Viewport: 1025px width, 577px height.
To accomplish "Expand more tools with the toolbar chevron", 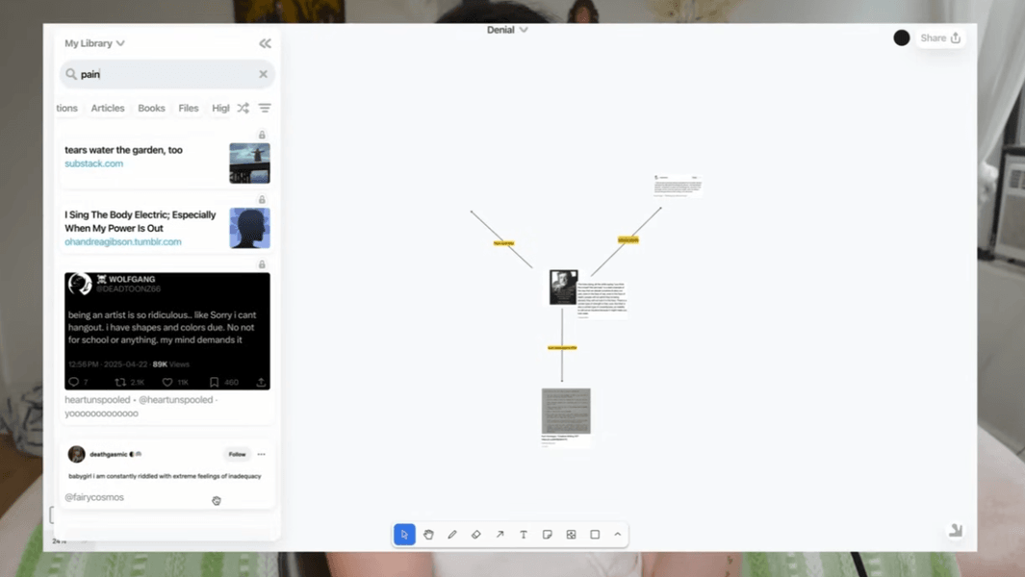I will pos(618,535).
